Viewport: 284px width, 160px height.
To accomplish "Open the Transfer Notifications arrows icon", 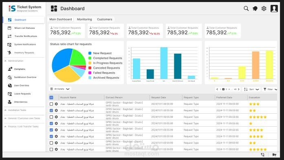I will pyautogui.click(x=10, y=36).
